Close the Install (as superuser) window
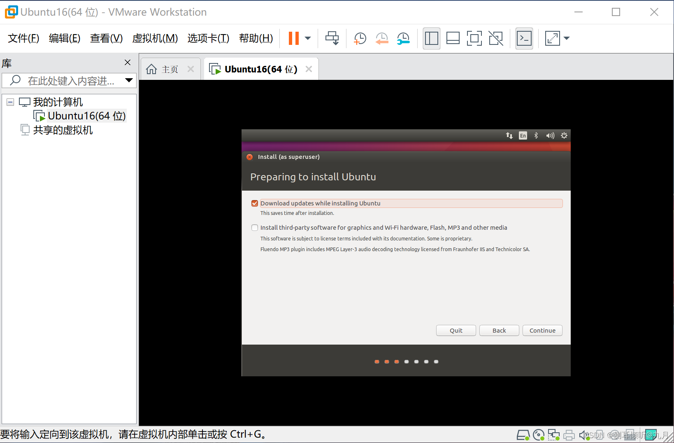674x443 pixels. click(x=249, y=157)
